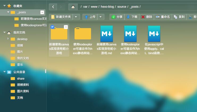
Task: Go back with the left arrow button
Action: coord(53,7)
